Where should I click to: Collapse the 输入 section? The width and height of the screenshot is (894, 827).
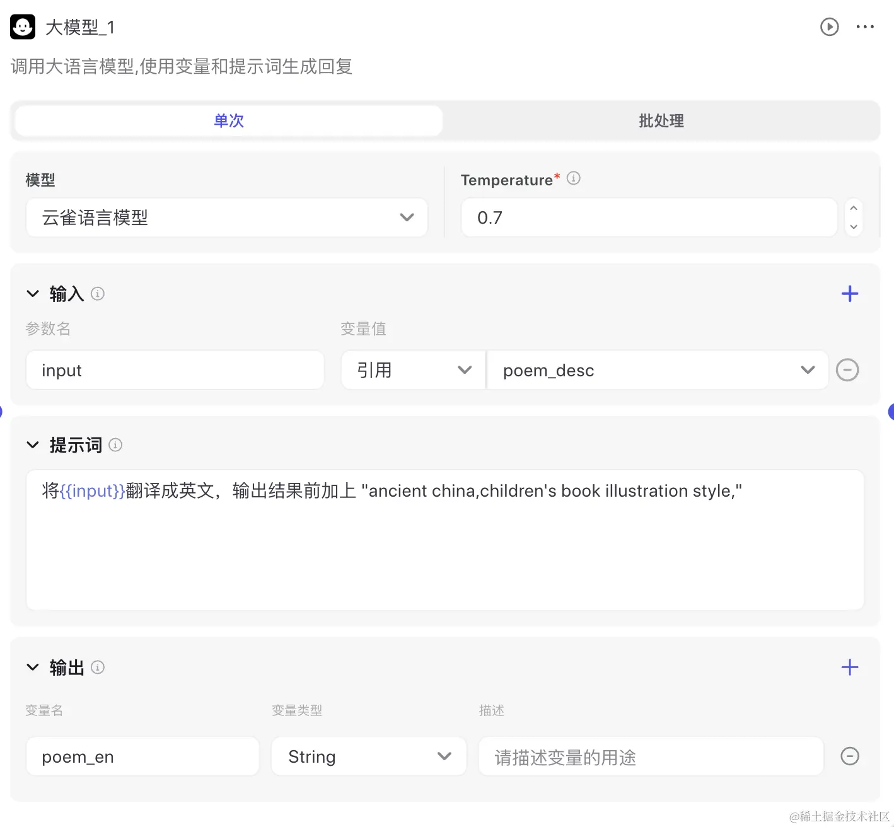pyautogui.click(x=33, y=294)
